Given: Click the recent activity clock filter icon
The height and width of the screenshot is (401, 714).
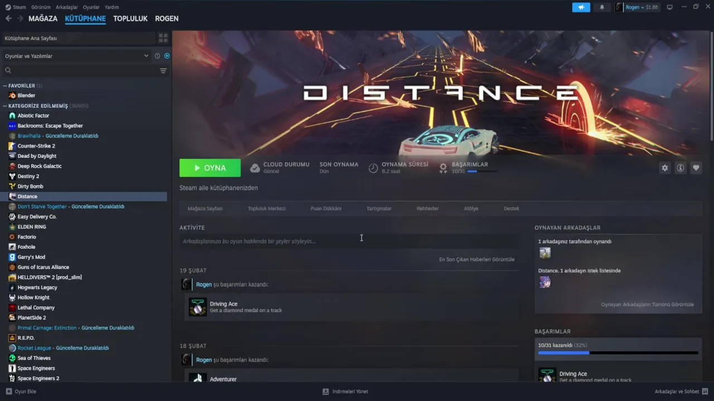Looking at the screenshot, I should coord(157,56).
